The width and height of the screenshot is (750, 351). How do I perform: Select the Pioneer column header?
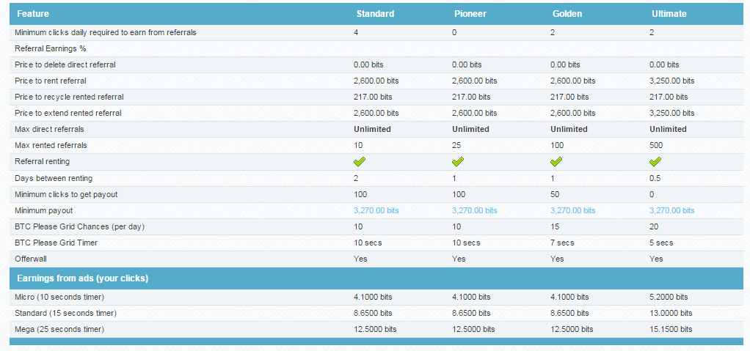point(470,14)
